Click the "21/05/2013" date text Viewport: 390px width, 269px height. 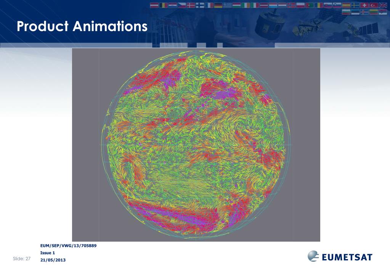click(53, 260)
